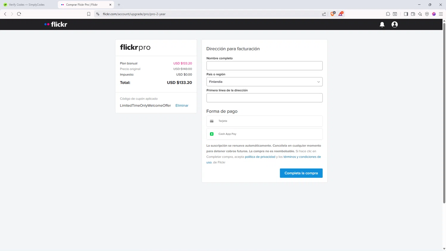446x251 pixels.
Task: Focus the Nombre completo field
Action: (264, 66)
